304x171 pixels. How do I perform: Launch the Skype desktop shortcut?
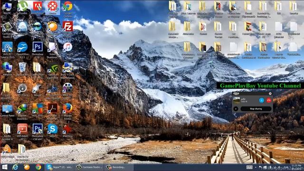pos(53,130)
